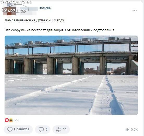Image resolution: width=144 pixels, height=136 pixels.
Task: Share the post with the arrow icon
Action: pyautogui.click(x=59, y=129)
